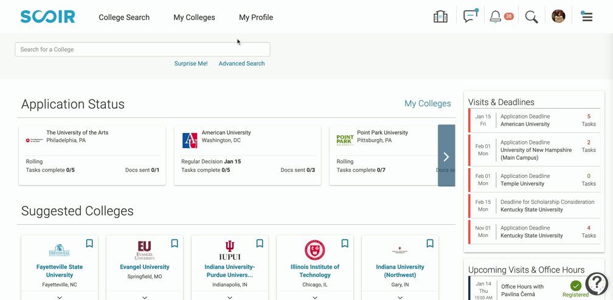Viewport: 613px width, 300px height.
Task: Click the Illinois Institute of Technology seal
Action: (315, 250)
